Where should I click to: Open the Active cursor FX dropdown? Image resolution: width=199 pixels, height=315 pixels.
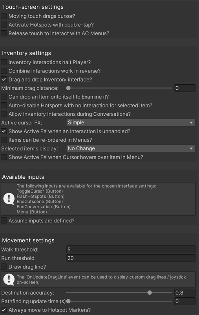[131, 122]
